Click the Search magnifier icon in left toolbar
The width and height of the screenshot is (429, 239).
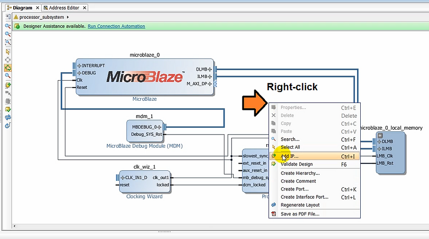point(8,76)
